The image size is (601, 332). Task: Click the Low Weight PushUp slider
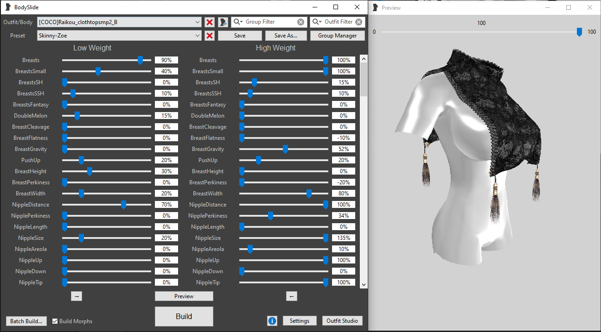coord(107,160)
